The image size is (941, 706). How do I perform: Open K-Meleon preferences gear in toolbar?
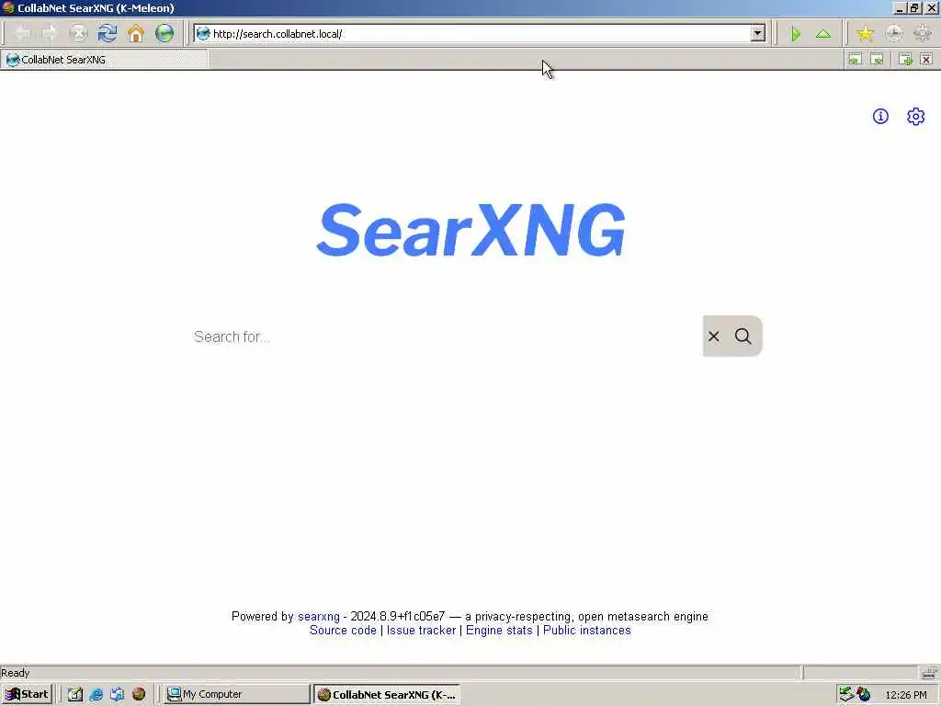(x=923, y=33)
